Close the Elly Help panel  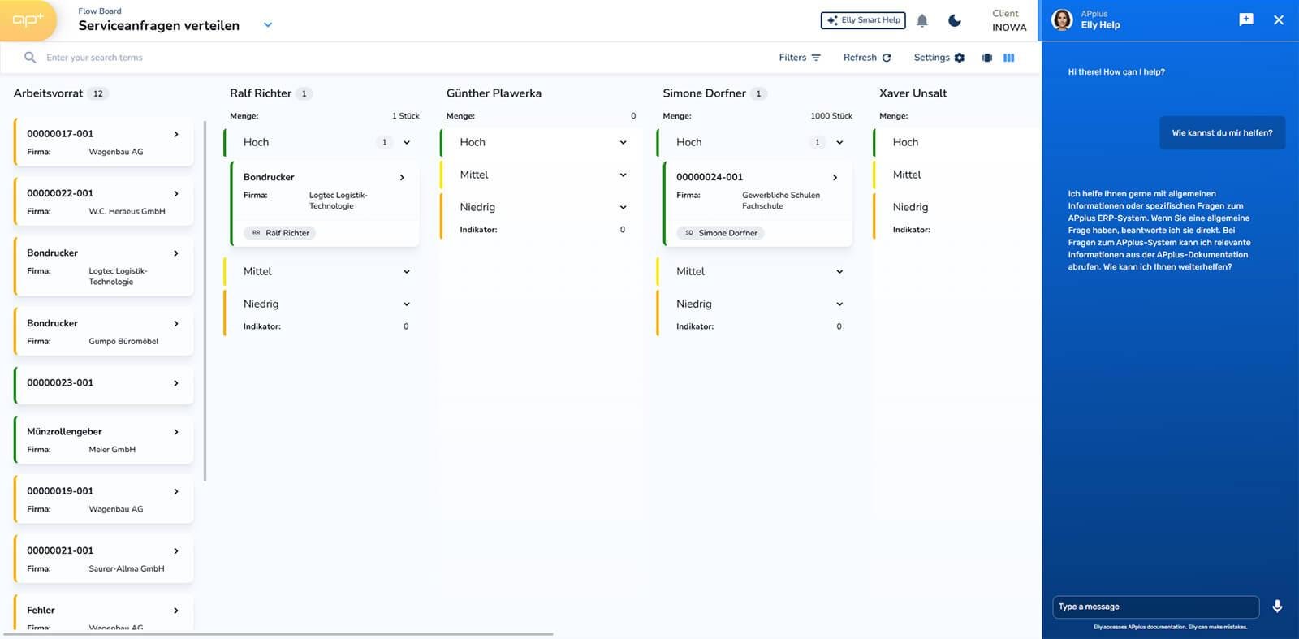pos(1278,20)
